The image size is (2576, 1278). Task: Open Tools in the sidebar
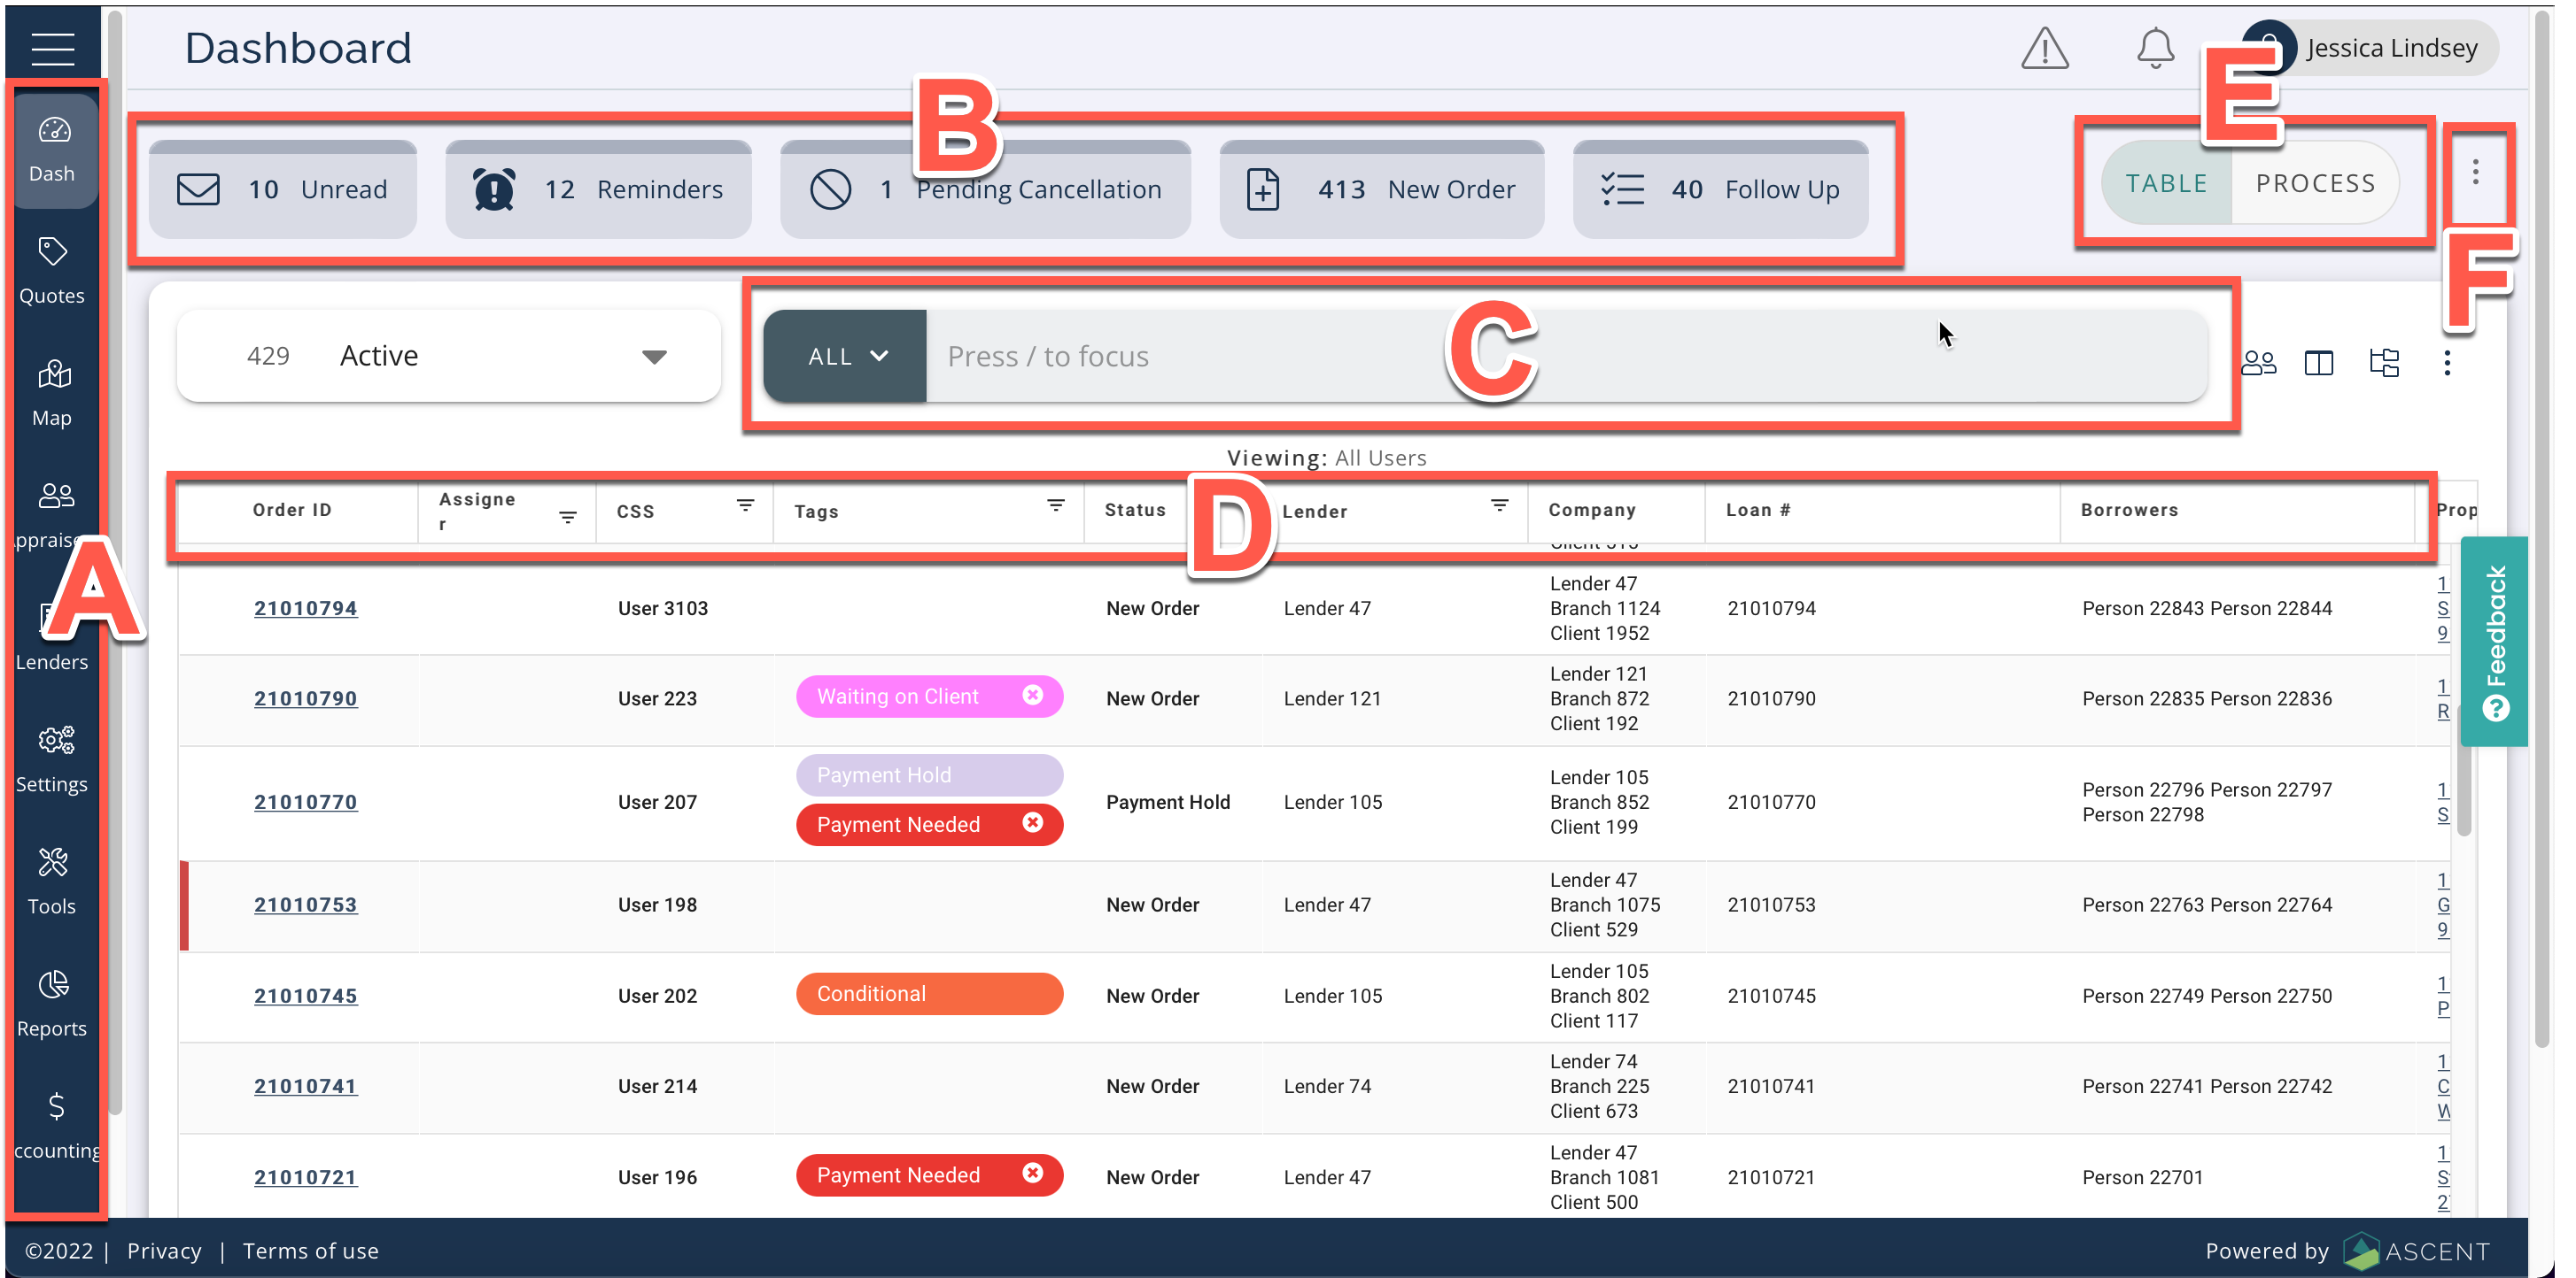click(52, 882)
